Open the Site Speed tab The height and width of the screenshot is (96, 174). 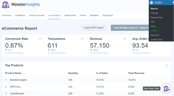[x=107, y=15]
